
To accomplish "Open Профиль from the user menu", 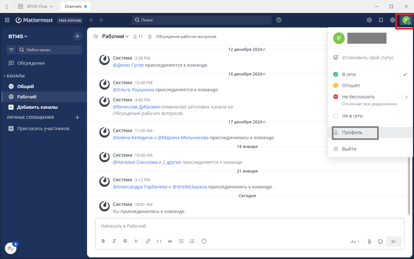I will [352, 132].
